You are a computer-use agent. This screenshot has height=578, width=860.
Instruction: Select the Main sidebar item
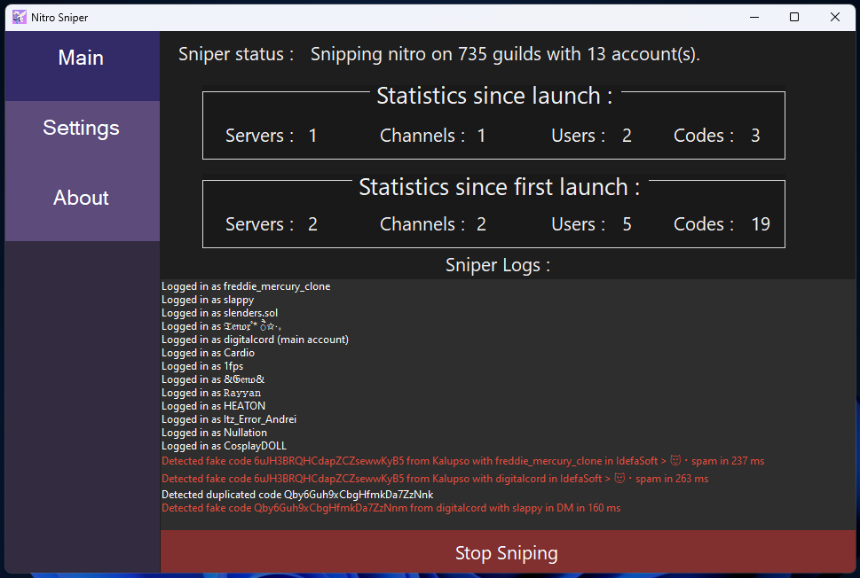pos(80,58)
